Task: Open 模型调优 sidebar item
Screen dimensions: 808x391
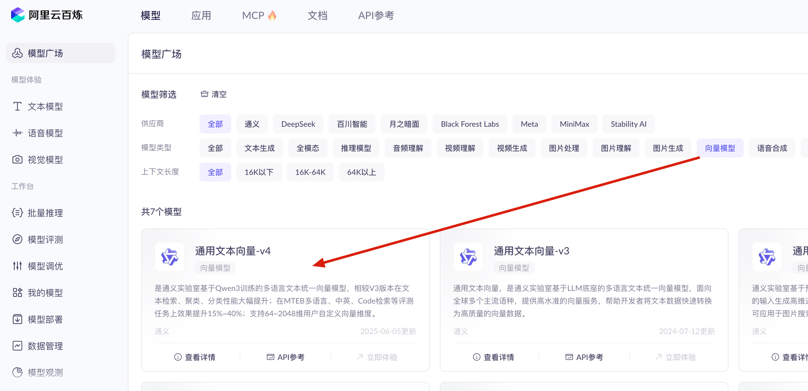Action: click(x=45, y=266)
